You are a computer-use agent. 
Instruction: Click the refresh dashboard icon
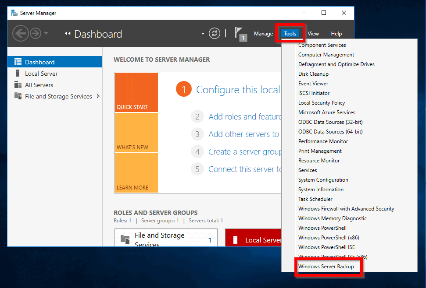coord(214,34)
